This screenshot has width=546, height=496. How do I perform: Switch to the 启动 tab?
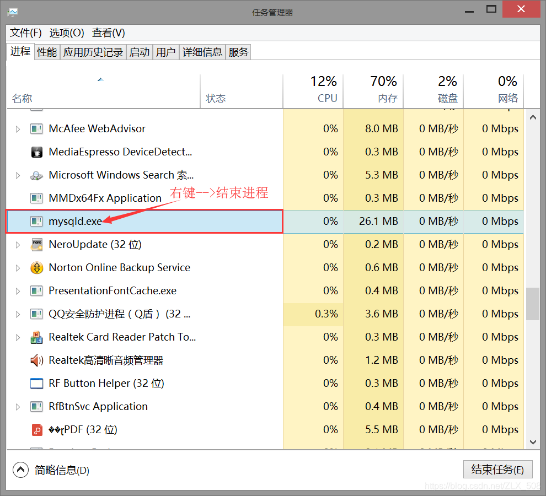pos(140,52)
